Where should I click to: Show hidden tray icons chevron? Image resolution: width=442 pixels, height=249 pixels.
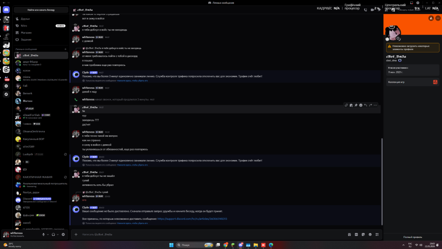[x=404, y=245]
